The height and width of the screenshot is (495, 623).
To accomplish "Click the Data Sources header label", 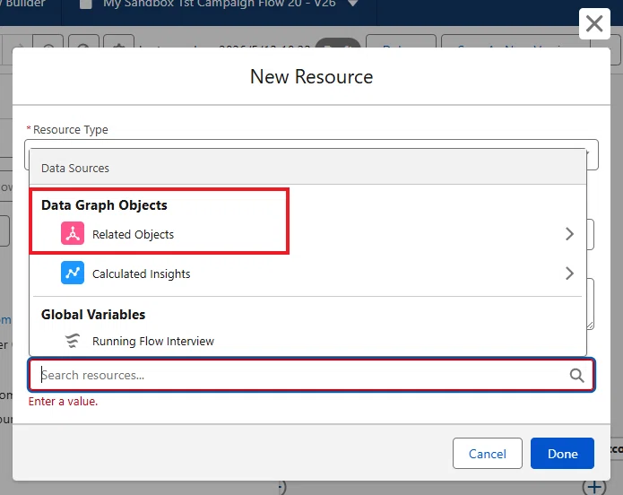I will pos(75,169).
